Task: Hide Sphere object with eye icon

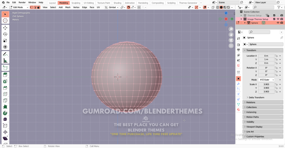Action: tap(278, 23)
